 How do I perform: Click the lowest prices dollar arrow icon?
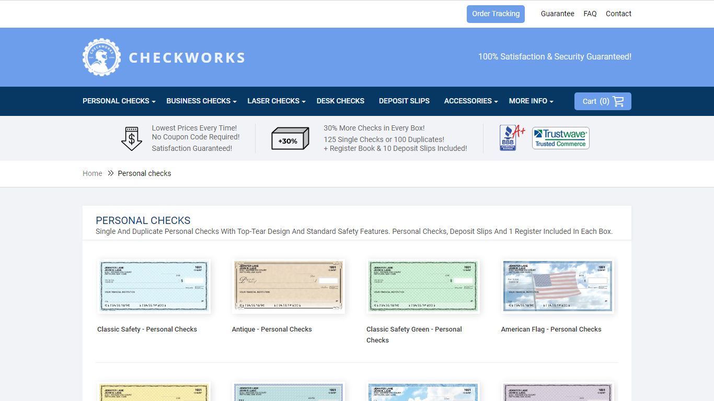(132, 138)
